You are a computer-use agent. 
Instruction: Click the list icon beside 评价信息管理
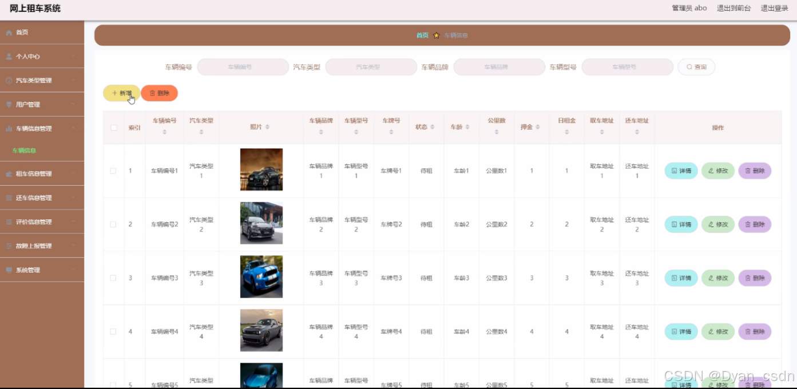coord(9,222)
